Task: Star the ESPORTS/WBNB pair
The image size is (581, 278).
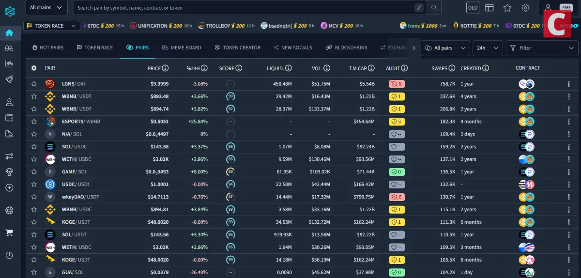Action: (x=34, y=122)
